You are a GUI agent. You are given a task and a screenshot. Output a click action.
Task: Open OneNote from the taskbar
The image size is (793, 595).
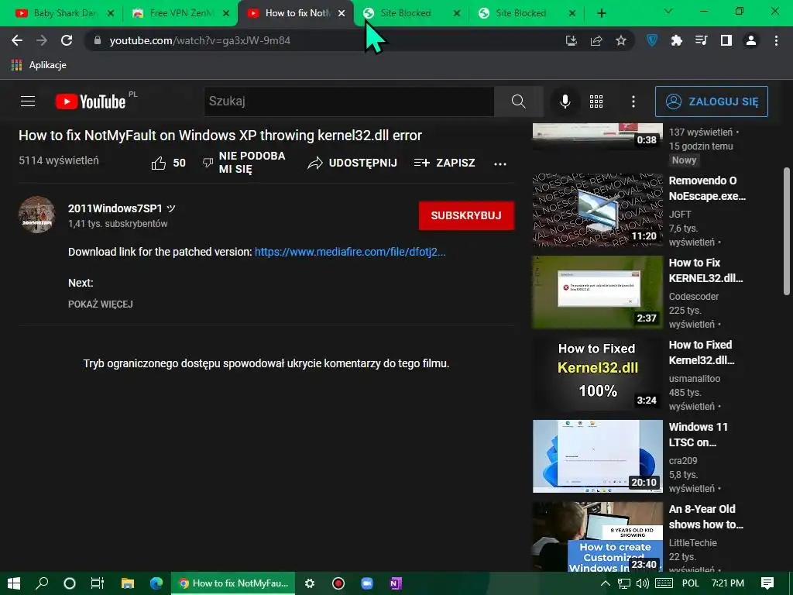coord(396,583)
